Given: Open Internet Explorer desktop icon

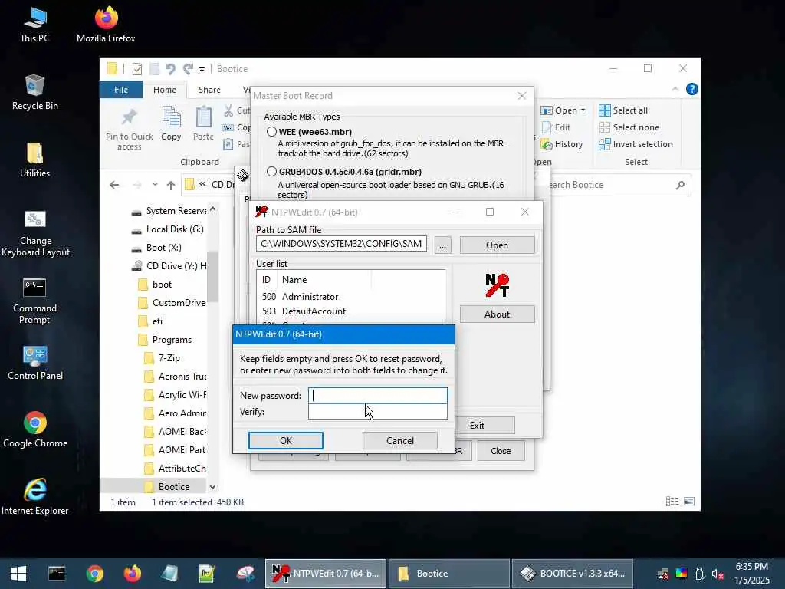Looking at the screenshot, I should coord(35,497).
